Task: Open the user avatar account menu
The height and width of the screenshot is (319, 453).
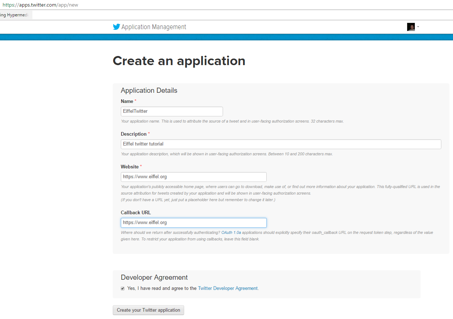Action: click(411, 27)
